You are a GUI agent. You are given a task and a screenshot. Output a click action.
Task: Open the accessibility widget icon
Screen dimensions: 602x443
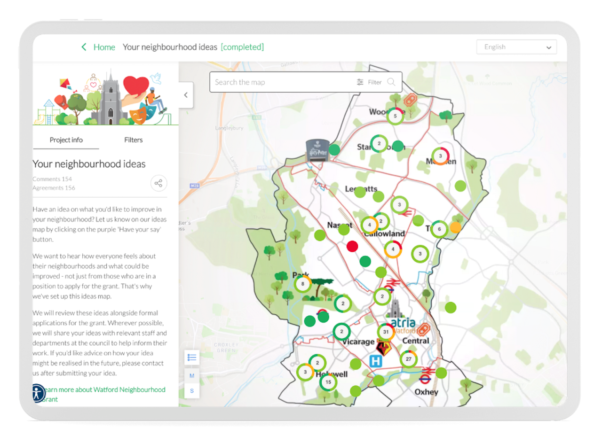click(39, 393)
